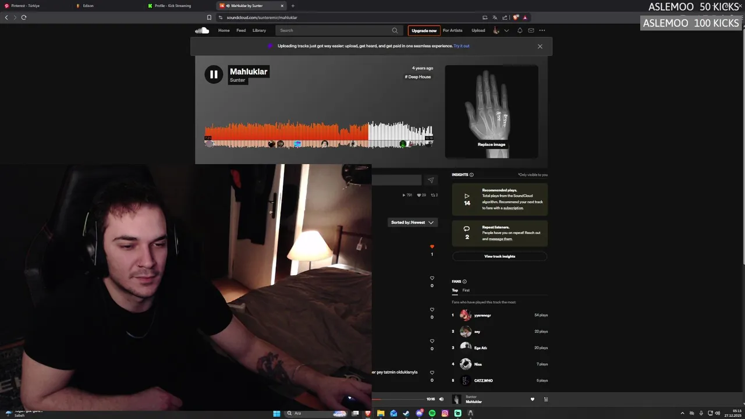745x419 pixels.
Task: Pause the Mahluklar track
Action: coord(214,74)
